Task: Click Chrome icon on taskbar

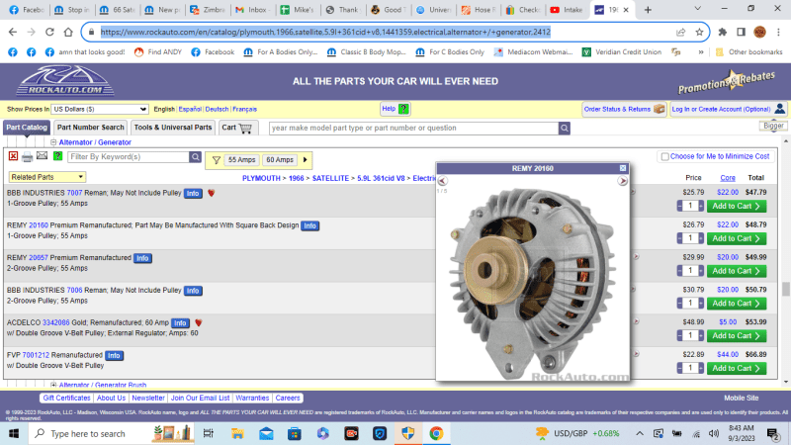Action: (436, 433)
